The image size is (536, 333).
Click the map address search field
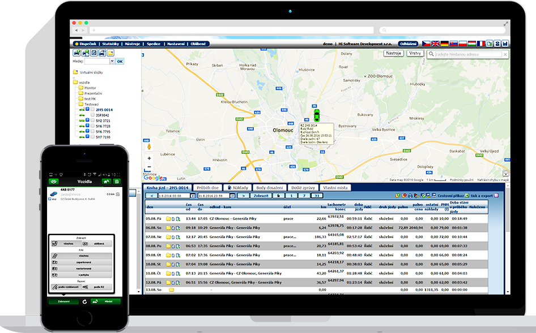[466, 54]
